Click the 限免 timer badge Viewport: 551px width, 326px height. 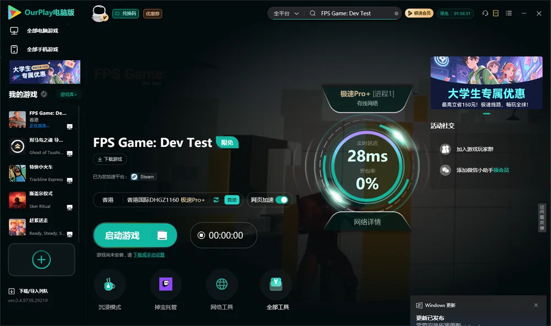(x=455, y=13)
